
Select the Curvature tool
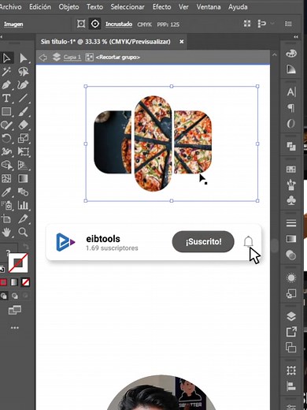pyautogui.click(x=23, y=85)
